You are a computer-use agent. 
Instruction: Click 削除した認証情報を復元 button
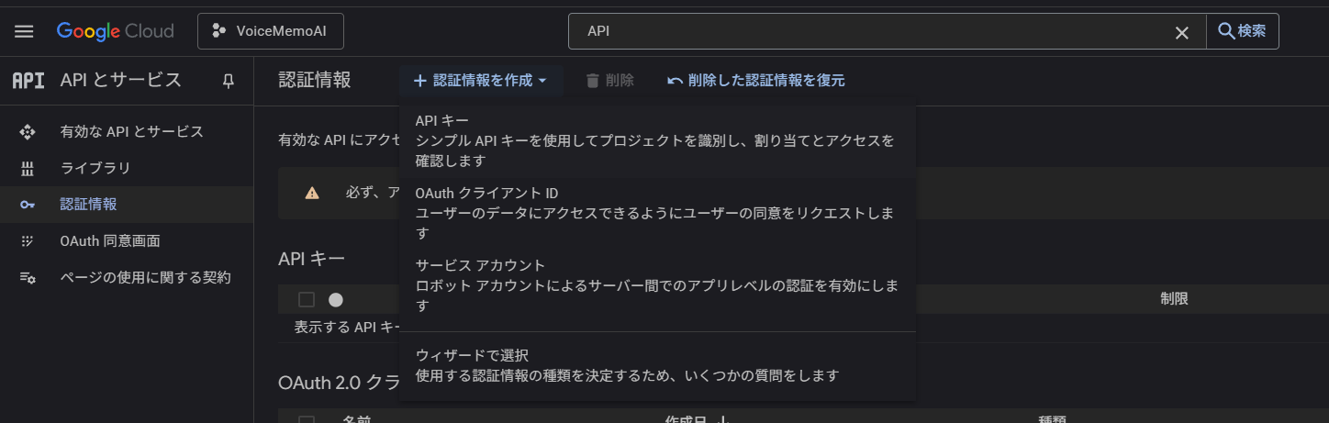click(756, 81)
